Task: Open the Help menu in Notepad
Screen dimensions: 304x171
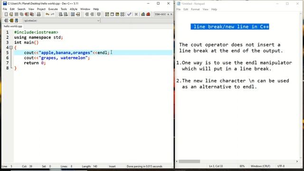Action: click(214, 9)
